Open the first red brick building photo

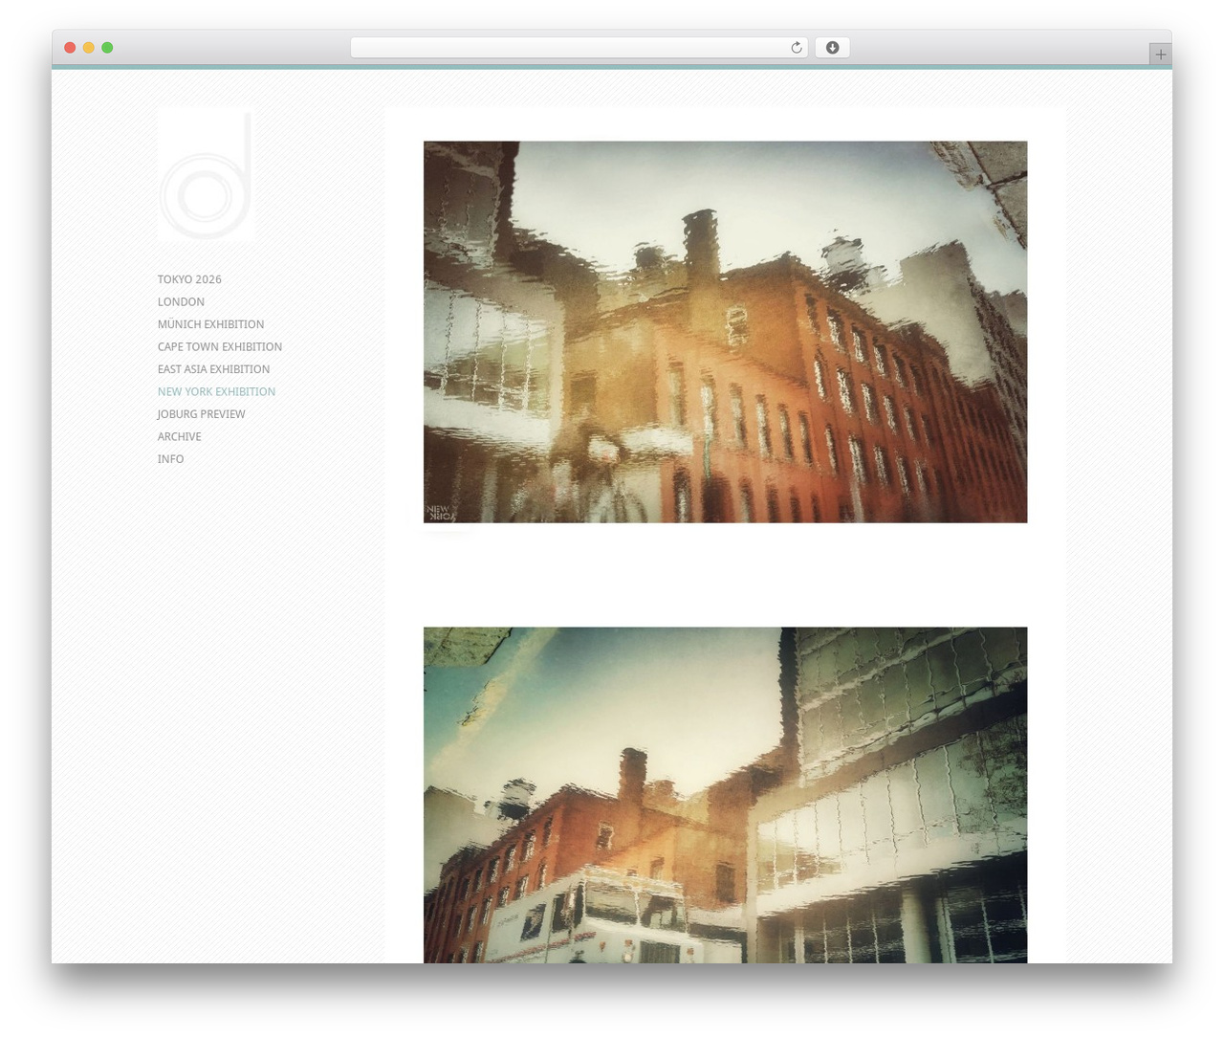tap(725, 332)
